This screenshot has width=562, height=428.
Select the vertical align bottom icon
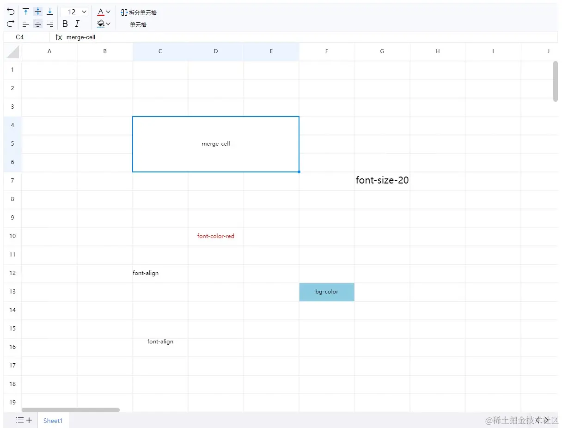[49, 12]
